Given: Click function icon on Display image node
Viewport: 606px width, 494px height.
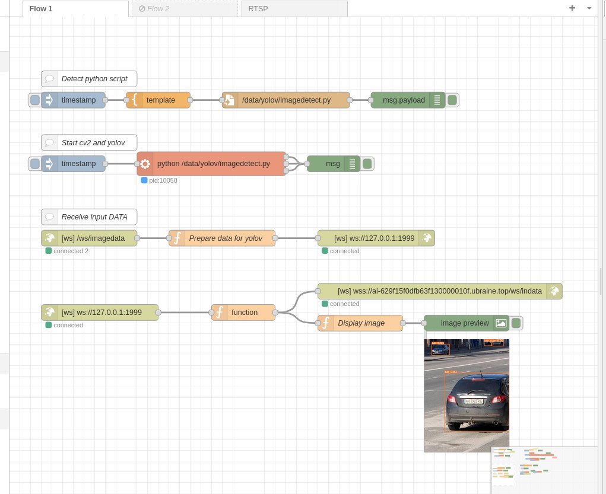Looking at the screenshot, I should (326, 323).
